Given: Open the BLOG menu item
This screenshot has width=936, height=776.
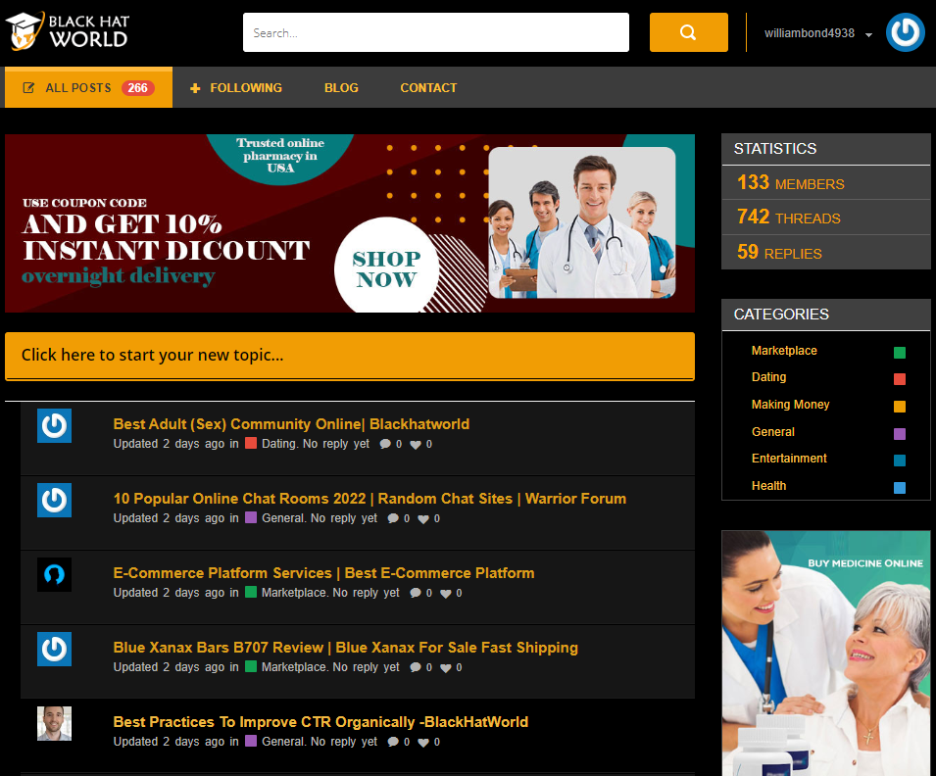Looking at the screenshot, I should tap(341, 88).
